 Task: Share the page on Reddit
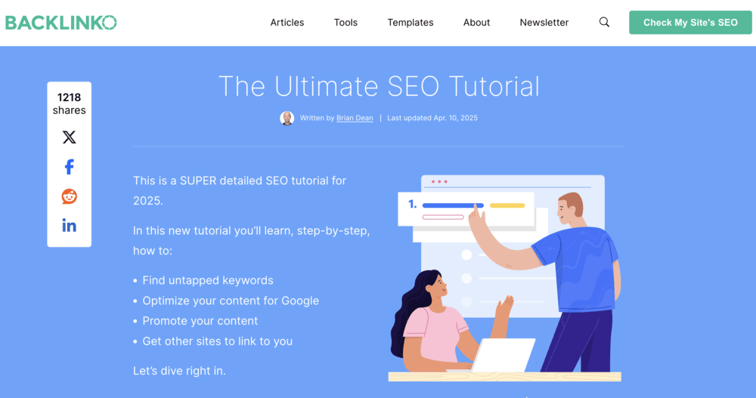point(69,196)
